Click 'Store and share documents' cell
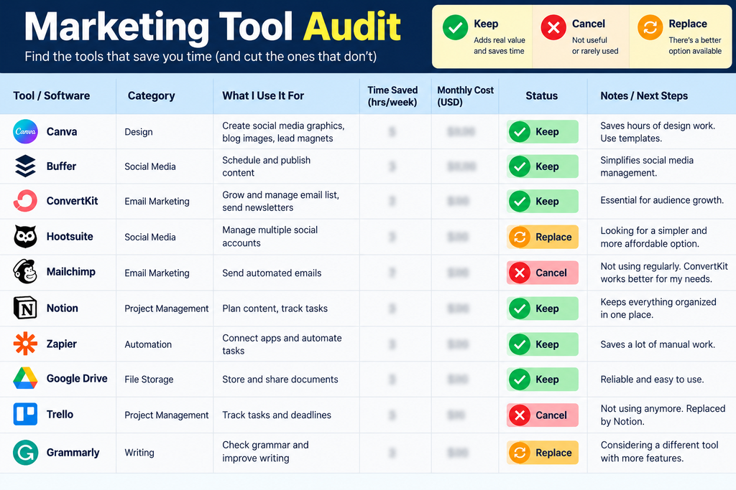 [280, 380]
